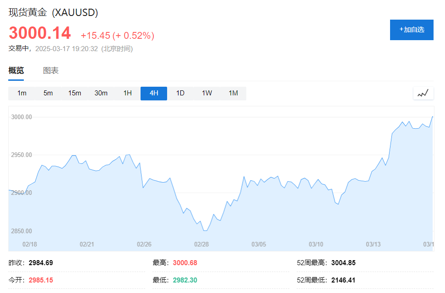Switch chart to 30m interval

point(101,93)
